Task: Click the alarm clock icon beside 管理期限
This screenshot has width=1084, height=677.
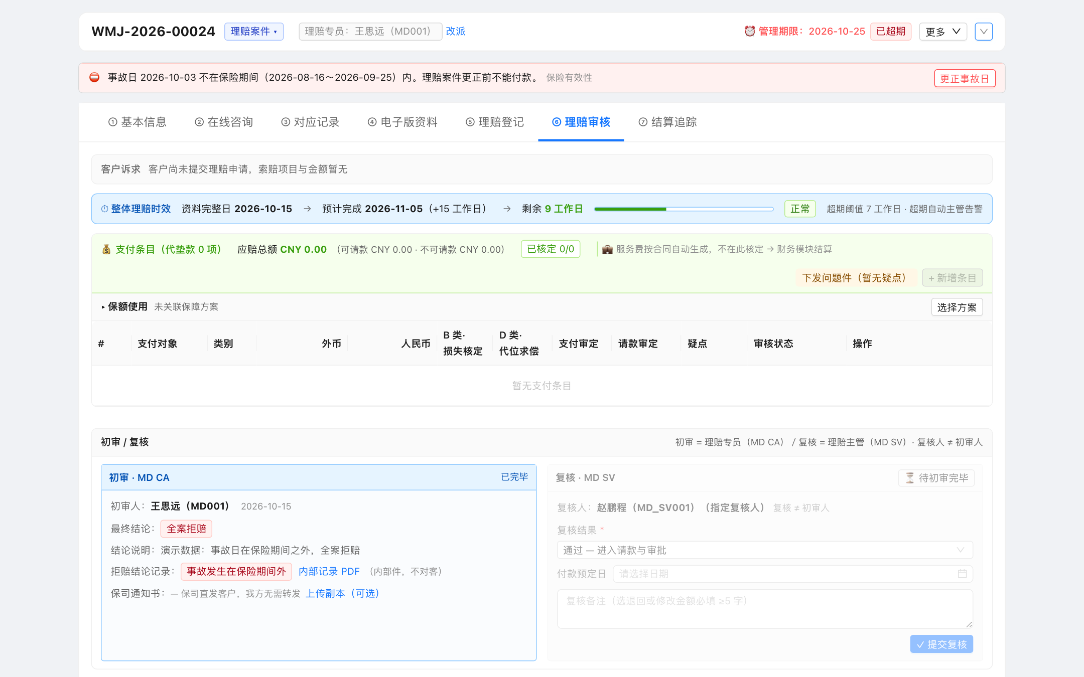Action: tap(749, 31)
